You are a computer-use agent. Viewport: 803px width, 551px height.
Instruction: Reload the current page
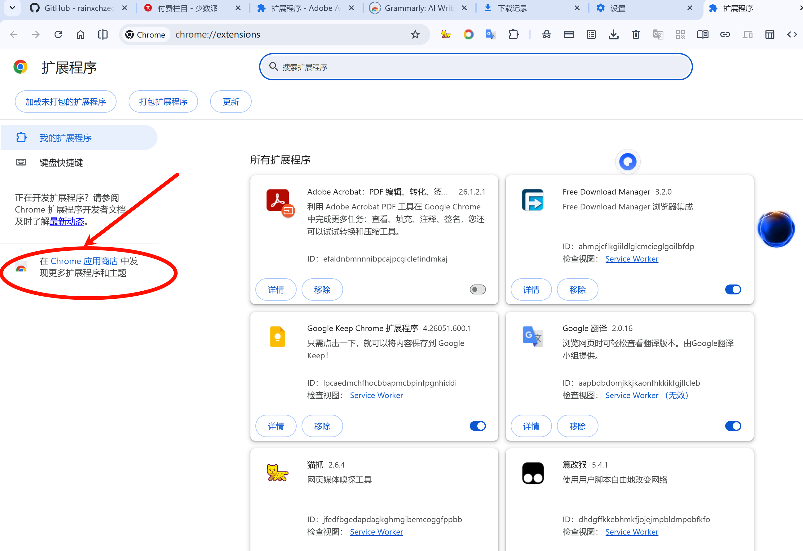tap(58, 34)
